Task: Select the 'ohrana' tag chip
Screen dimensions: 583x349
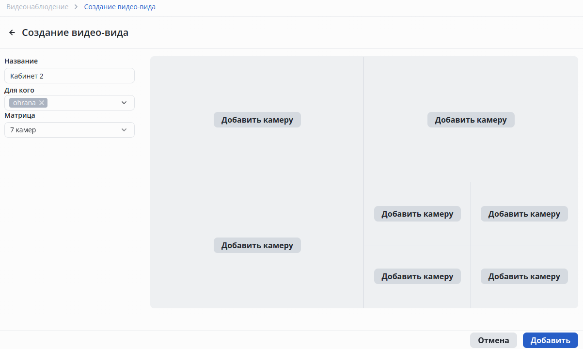Action: tap(24, 103)
